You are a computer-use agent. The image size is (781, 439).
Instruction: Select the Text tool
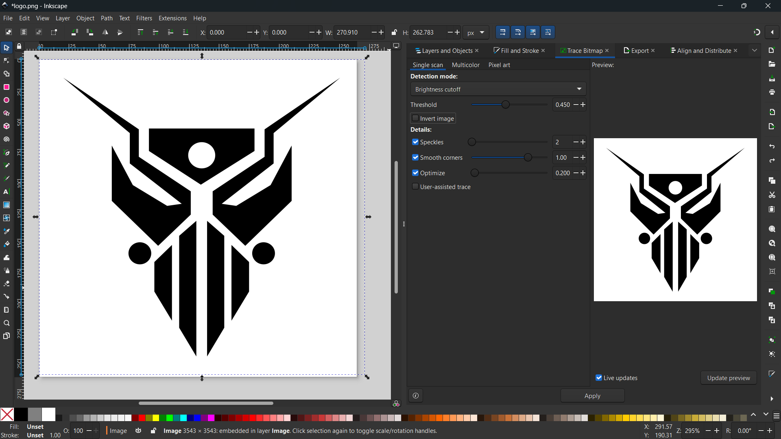(x=7, y=192)
